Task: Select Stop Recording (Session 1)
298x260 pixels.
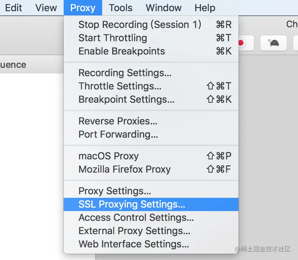Action: 140,24
